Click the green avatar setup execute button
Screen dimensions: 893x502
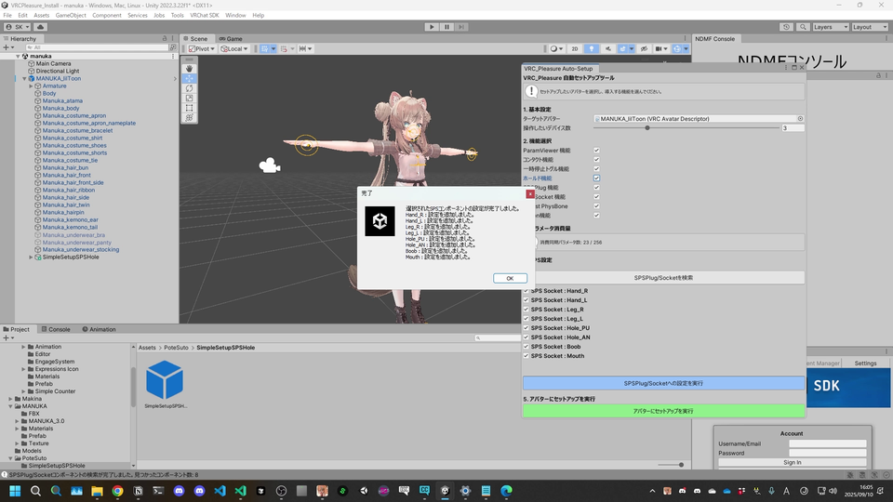point(663,411)
